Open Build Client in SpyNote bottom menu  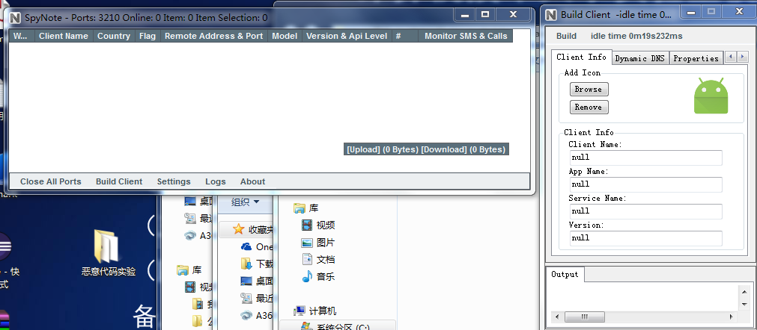tap(119, 181)
